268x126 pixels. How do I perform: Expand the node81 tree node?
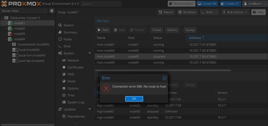tap(7, 23)
